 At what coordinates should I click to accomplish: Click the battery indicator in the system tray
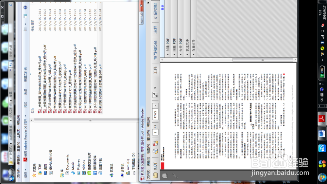[x=322, y=72]
